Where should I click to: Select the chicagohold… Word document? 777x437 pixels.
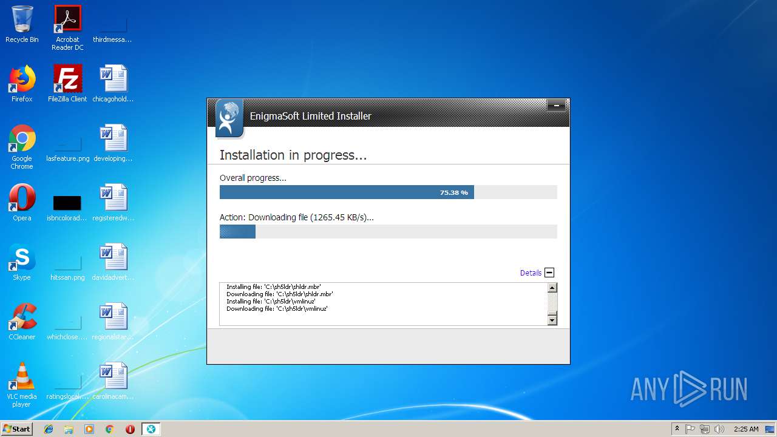(x=113, y=84)
